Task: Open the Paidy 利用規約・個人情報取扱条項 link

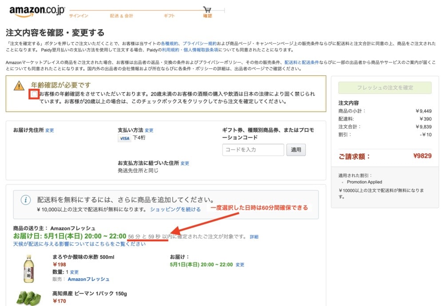Action: tap(190, 50)
